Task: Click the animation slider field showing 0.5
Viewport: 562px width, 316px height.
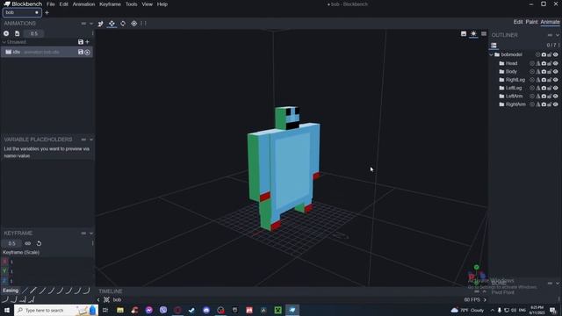Action: point(33,33)
